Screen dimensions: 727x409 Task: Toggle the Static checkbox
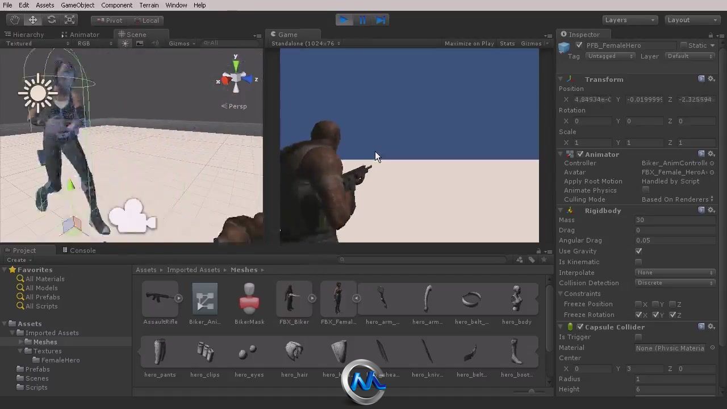(684, 45)
